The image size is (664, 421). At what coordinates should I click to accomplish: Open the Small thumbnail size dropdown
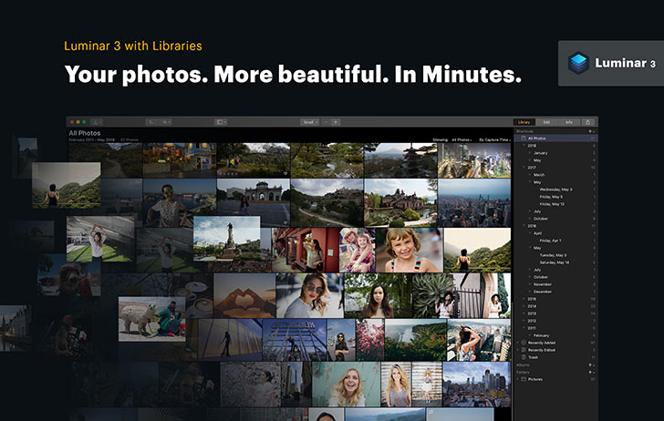click(x=310, y=122)
